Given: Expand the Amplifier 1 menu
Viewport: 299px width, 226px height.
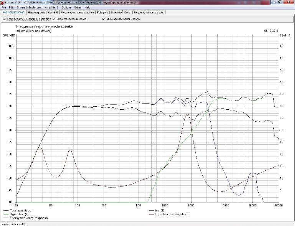Looking at the screenshot, I should [x=51, y=7].
